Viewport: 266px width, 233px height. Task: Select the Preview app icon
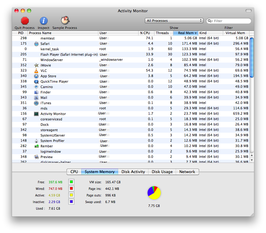(x=36, y=157)
